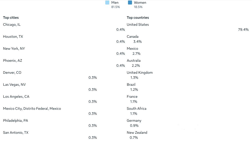Click the light blue Men legend swatch

tap(107, 2)
